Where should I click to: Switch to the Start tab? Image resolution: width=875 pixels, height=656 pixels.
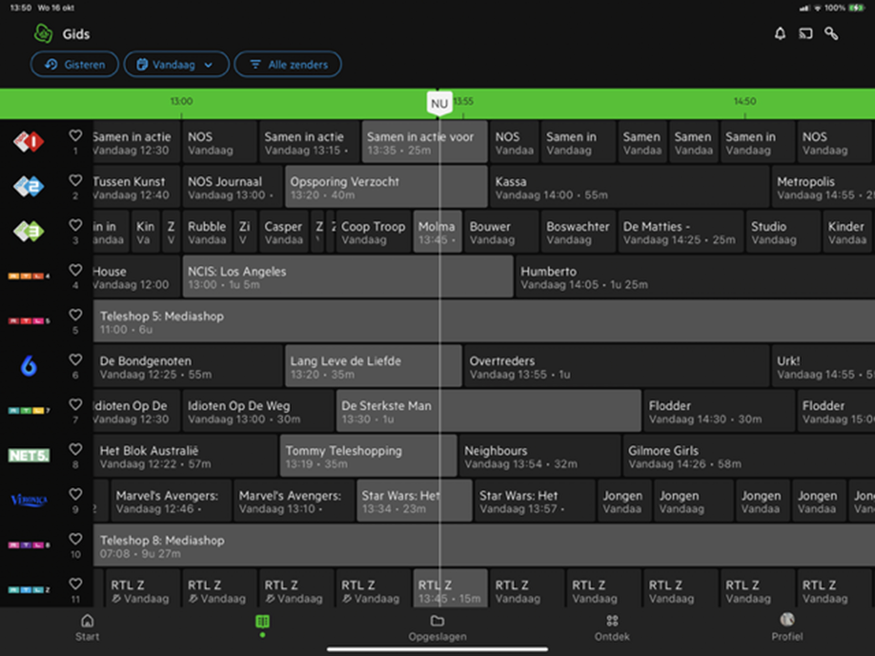pyautogui.click(x=87, y=627)
